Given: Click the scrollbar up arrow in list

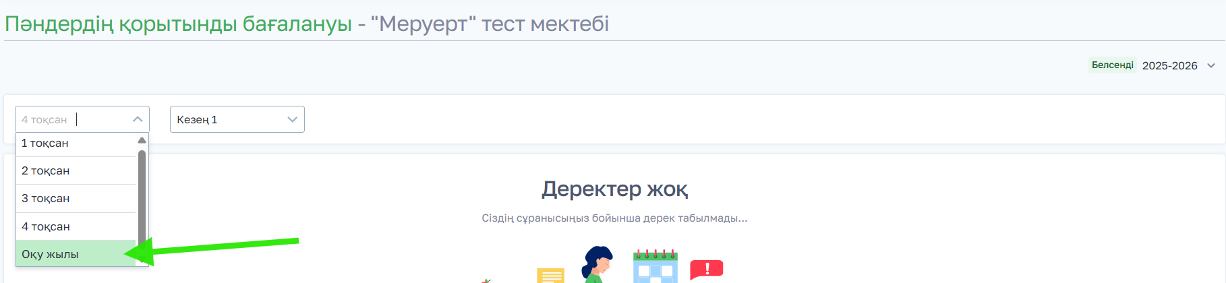Looking at the screenshot, I should tap(142, 140).
